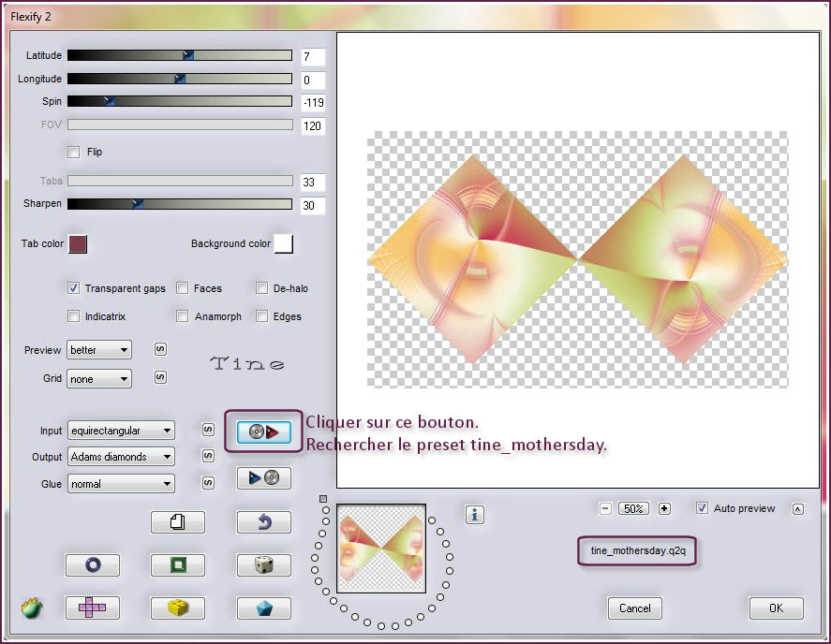This screenshot has height=644, width=831.
Task: Click the Spin slider track
Action: pos(180,101)
